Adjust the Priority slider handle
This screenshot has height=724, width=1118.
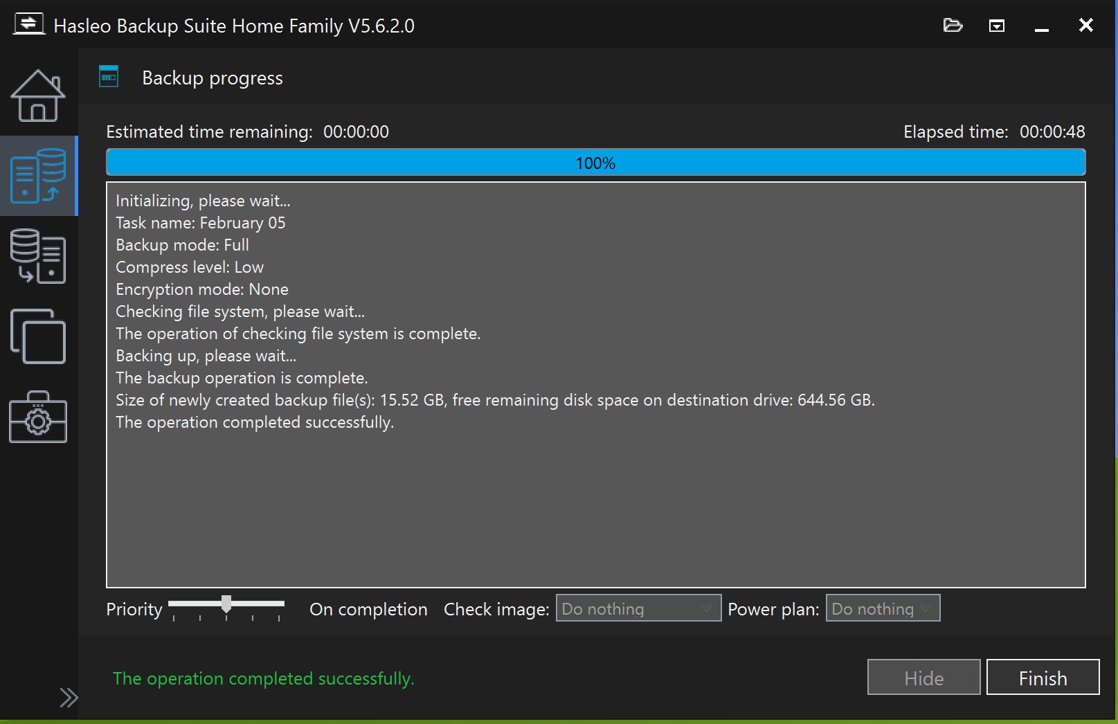coord(226,604)
